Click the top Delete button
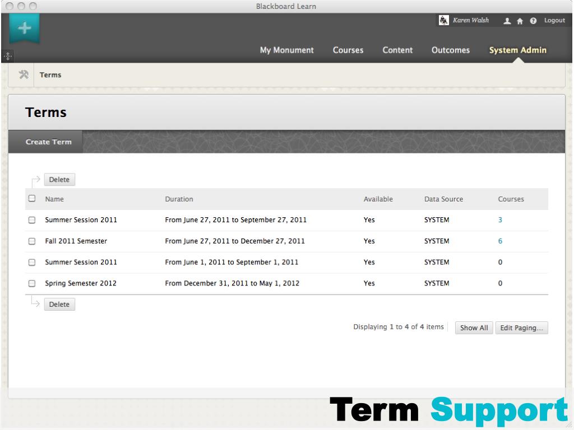This screenshot has height=430, width=574. click(59, 180)
